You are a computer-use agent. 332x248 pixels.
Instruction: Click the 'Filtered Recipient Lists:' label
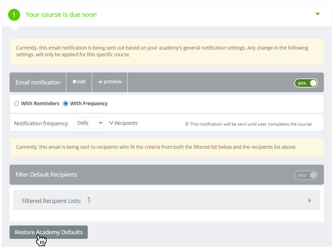click(52, 201)
